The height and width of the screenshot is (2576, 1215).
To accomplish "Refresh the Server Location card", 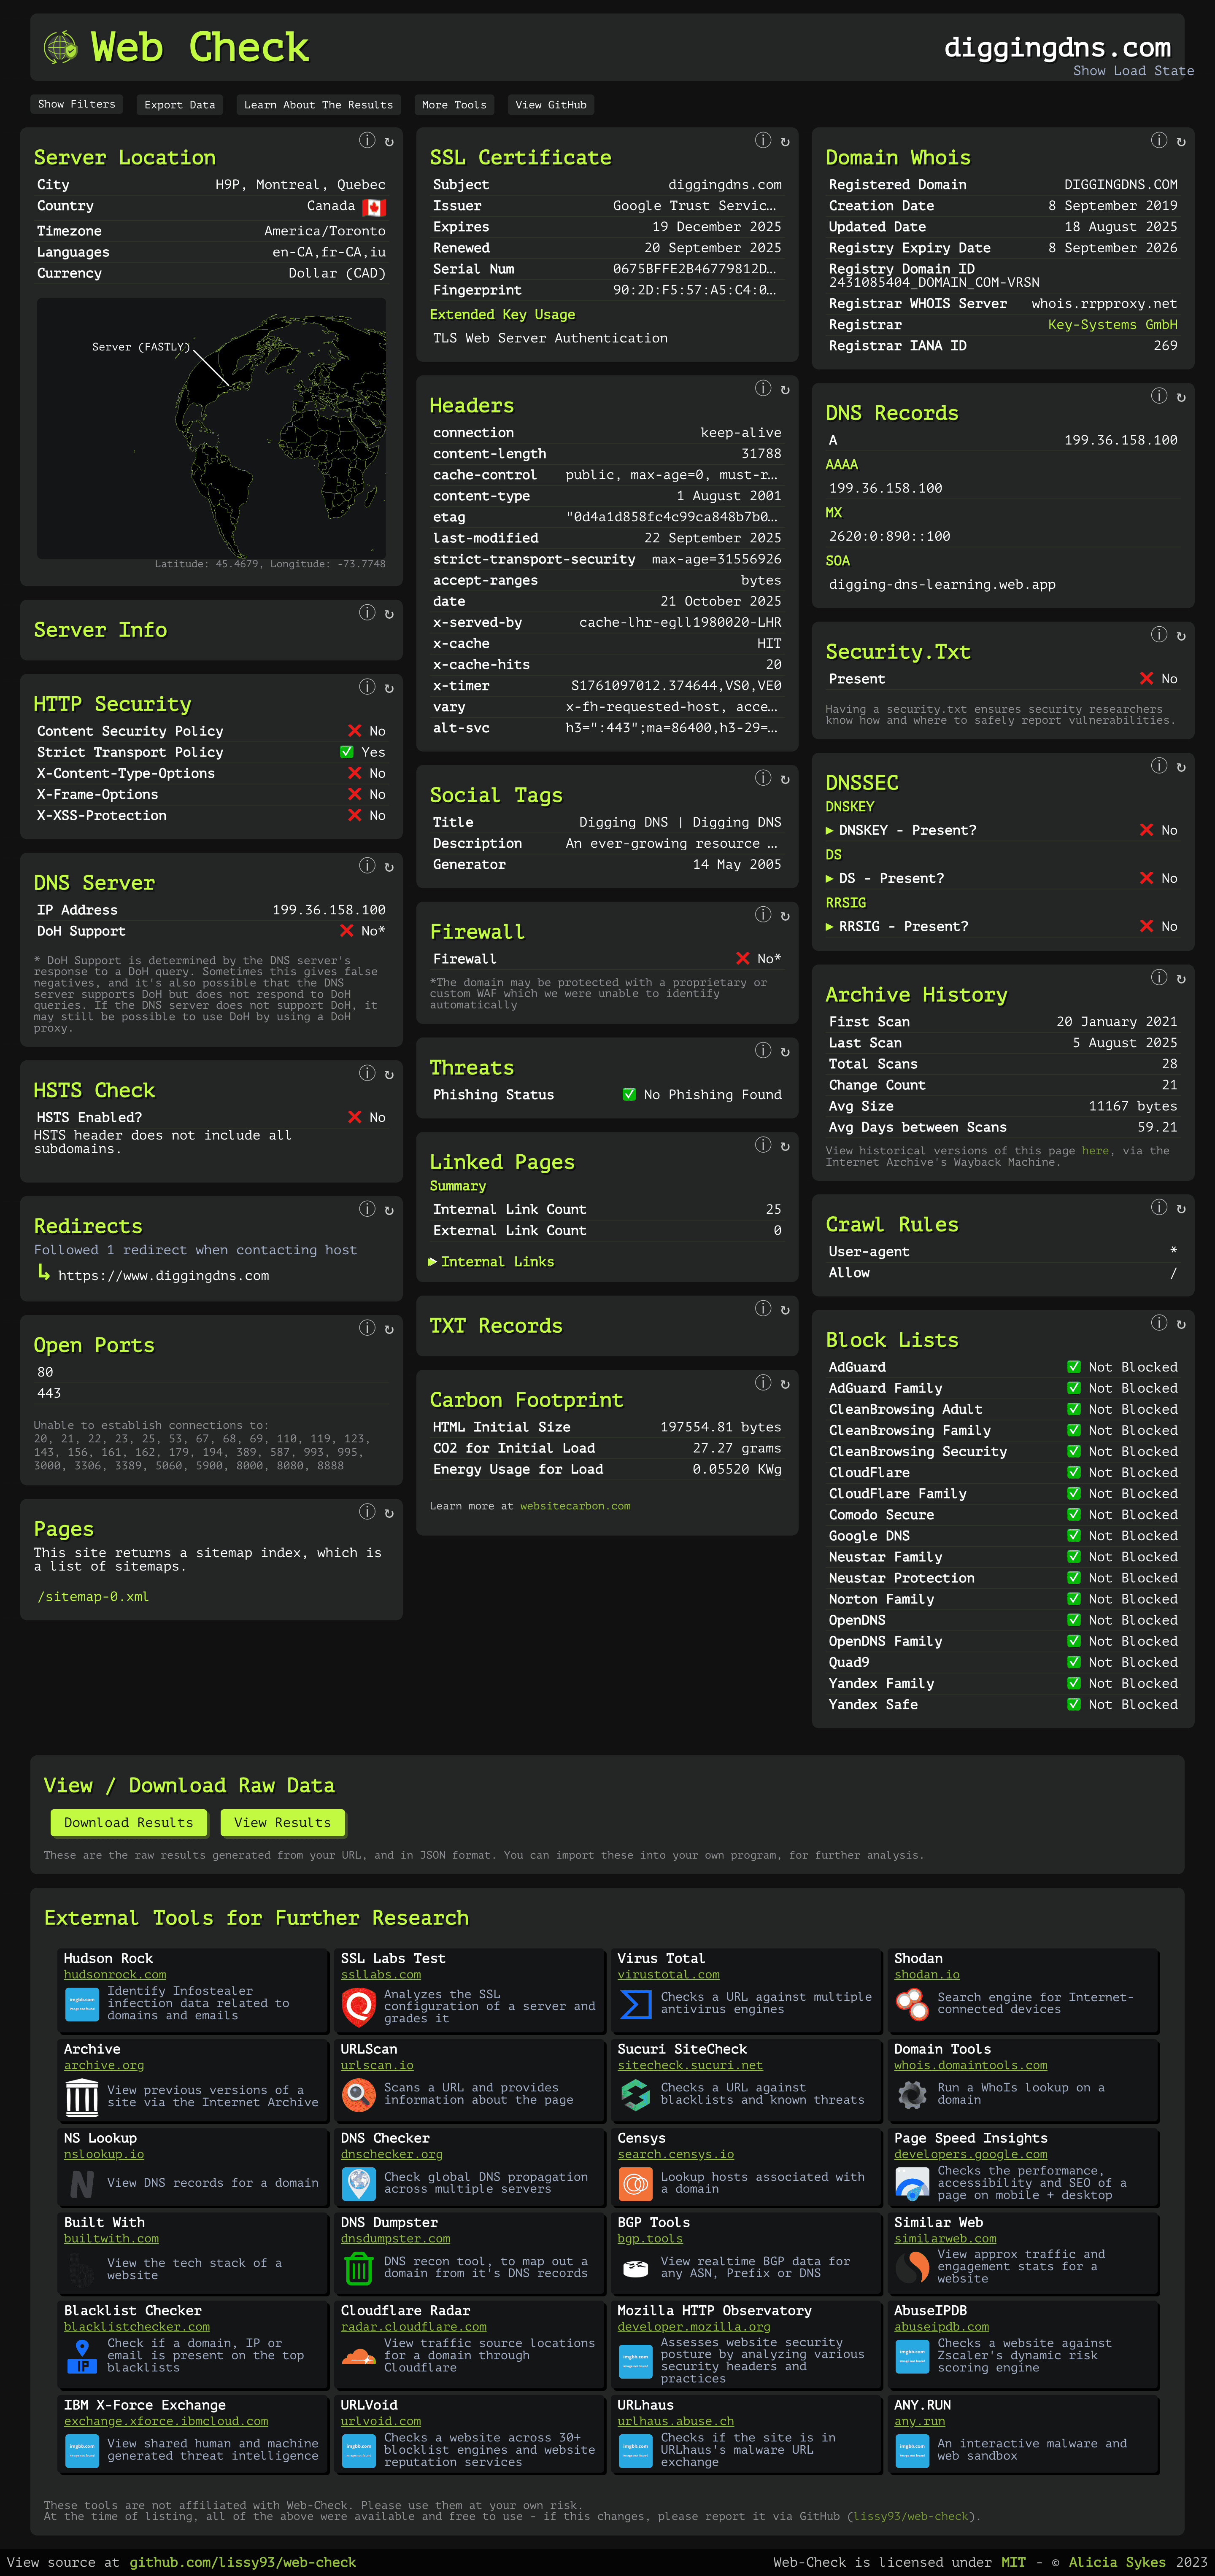I will [x=389, y=142].
